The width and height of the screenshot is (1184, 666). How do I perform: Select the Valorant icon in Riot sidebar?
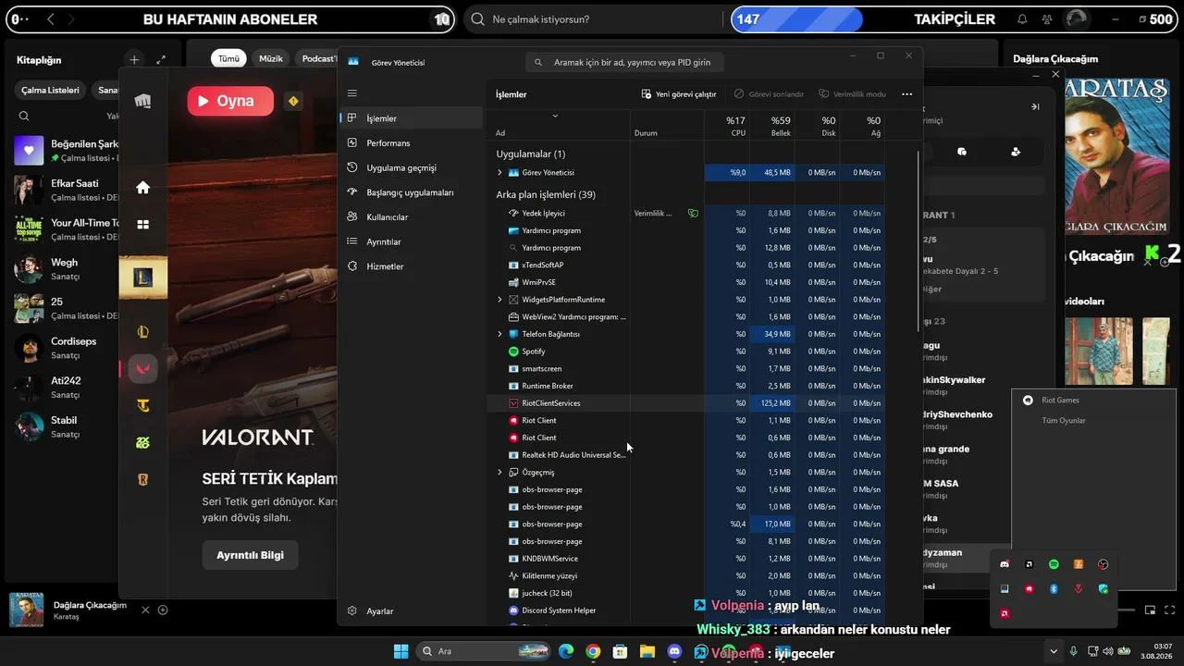pyautogui.click(x=142, y=368)
